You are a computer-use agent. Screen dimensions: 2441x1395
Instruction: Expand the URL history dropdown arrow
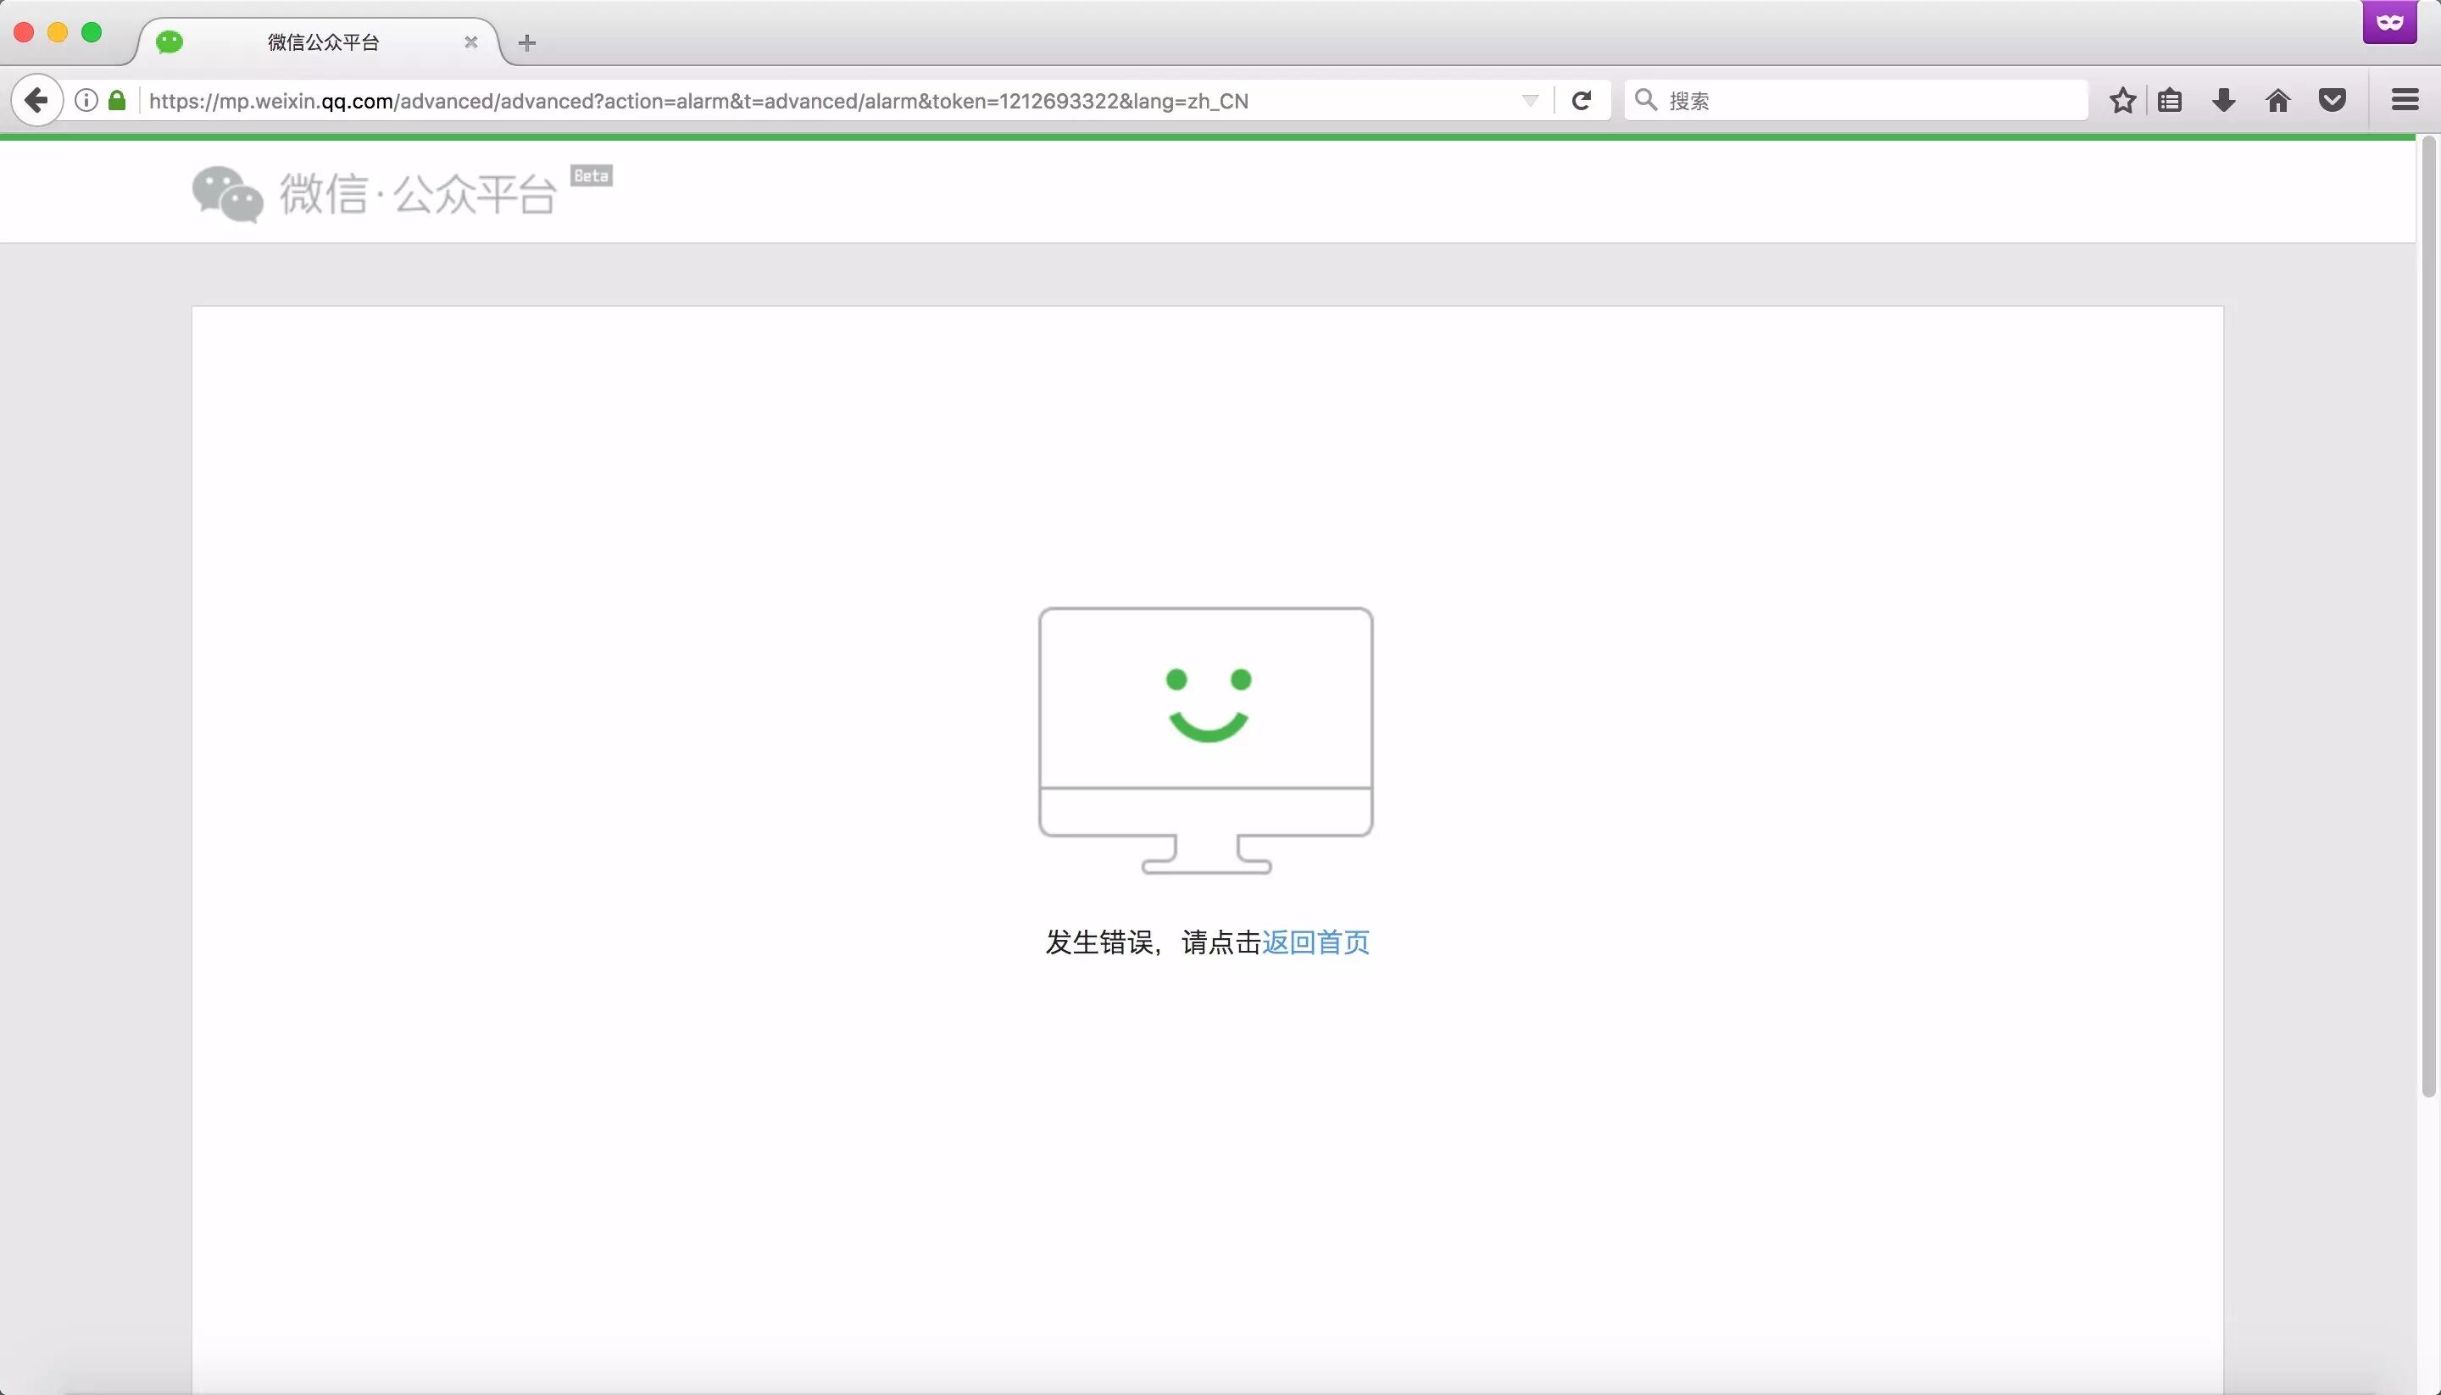pyautogui.click(x=1530, y=101)
